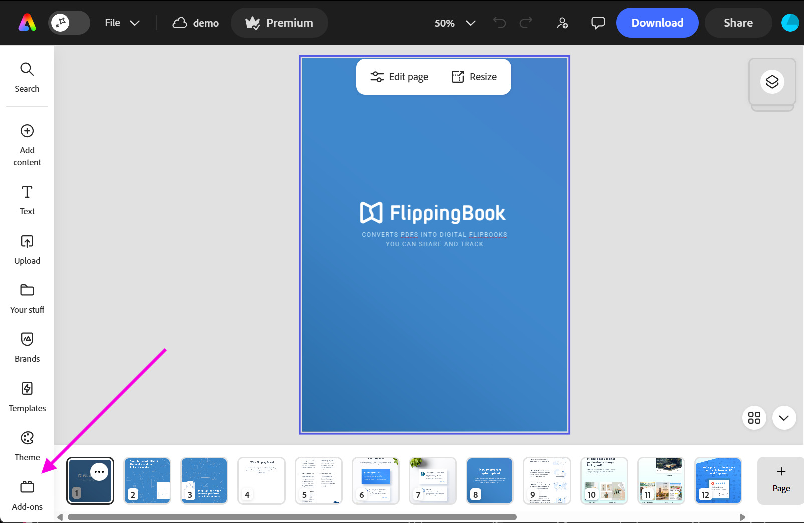Viewport: 804px width, 523px height.
Task: Select page 8 thumbnail
Action: tap(489, 480)
